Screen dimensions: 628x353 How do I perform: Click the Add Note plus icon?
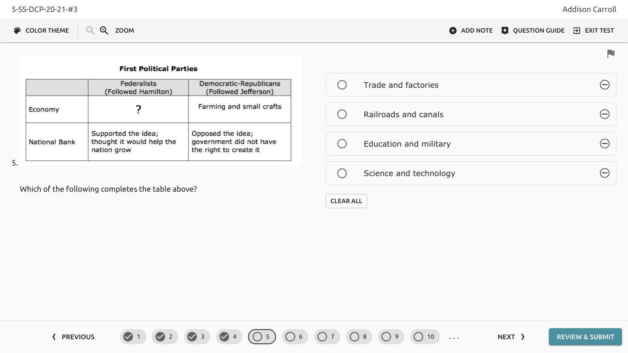[x=453, y=30]
